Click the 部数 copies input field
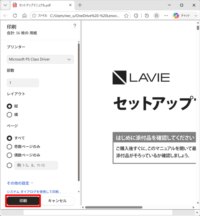Screen dimensions: 200x216 (x=23, y=83)
